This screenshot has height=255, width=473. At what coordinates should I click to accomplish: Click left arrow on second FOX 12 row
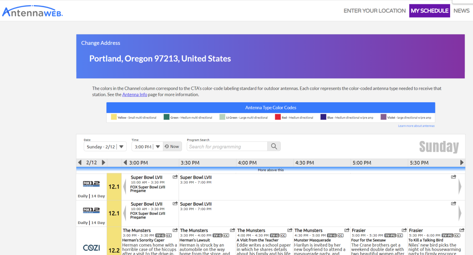coord(125,214)
